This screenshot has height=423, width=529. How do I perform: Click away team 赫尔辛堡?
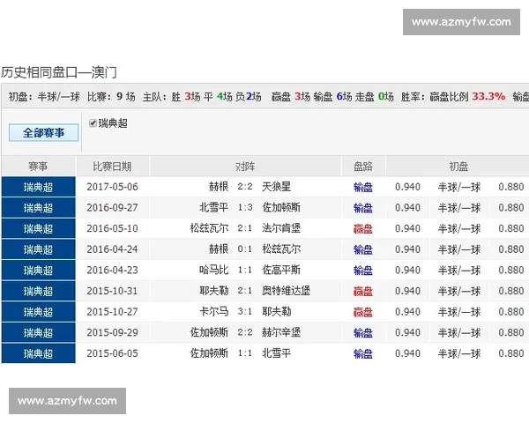click(x=281, y=332)
